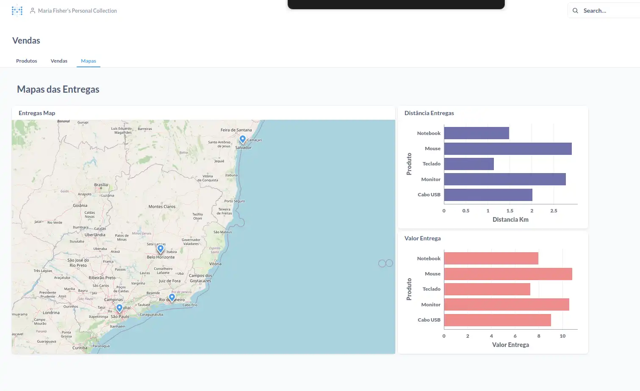Click the map pin at São Paulo
Screen dimensions: 640x391
point(119,308)
